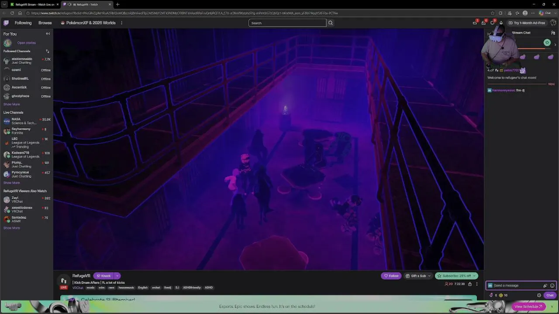Open RefugeVR channel avatar
Image resolution: width=559 pixels, height=314 pixels.
pos(64,281)
